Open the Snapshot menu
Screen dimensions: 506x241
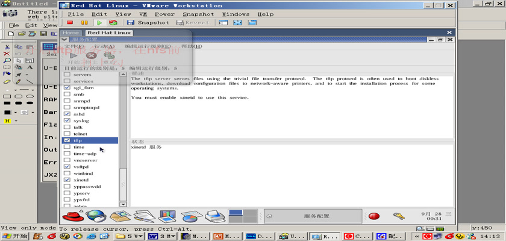pyautogui.click(x=198, y=14)
